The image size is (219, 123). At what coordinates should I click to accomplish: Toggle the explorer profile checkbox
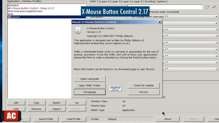[x=9, y=17]
